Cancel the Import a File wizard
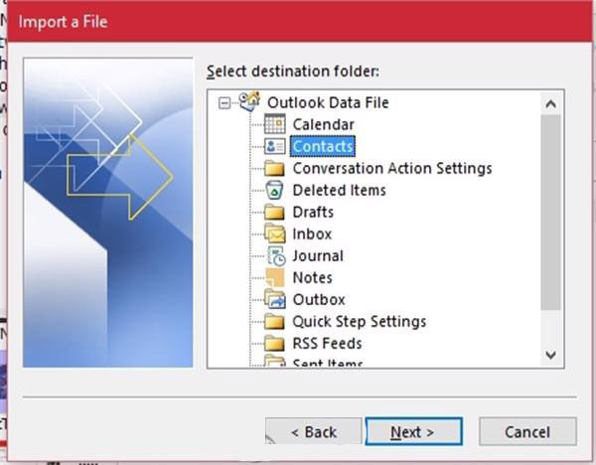Viewport: 596px width, 465px height. pyautogui.click(x=527, y=431)
